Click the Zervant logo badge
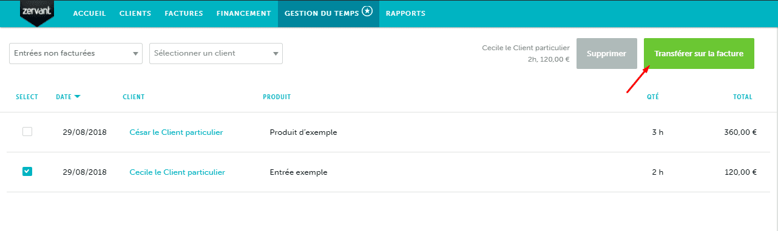 tap(37, 13)
